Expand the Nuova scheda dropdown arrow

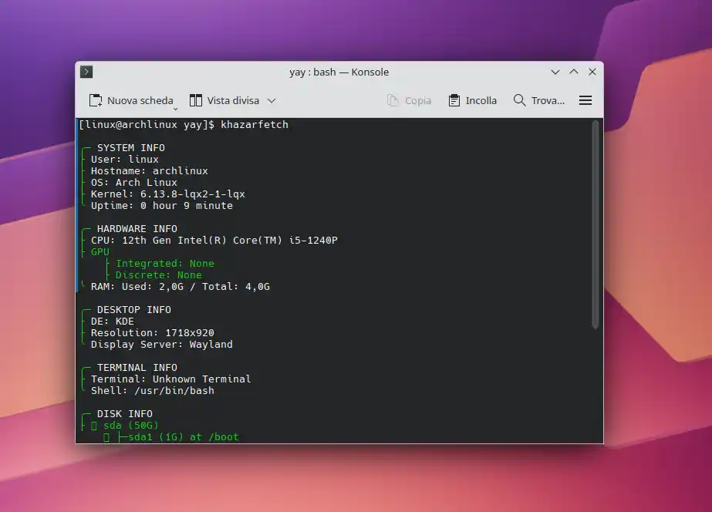tap(175, 109)
